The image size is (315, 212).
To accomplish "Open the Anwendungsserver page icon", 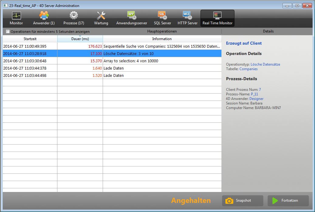I will (132, 16).
